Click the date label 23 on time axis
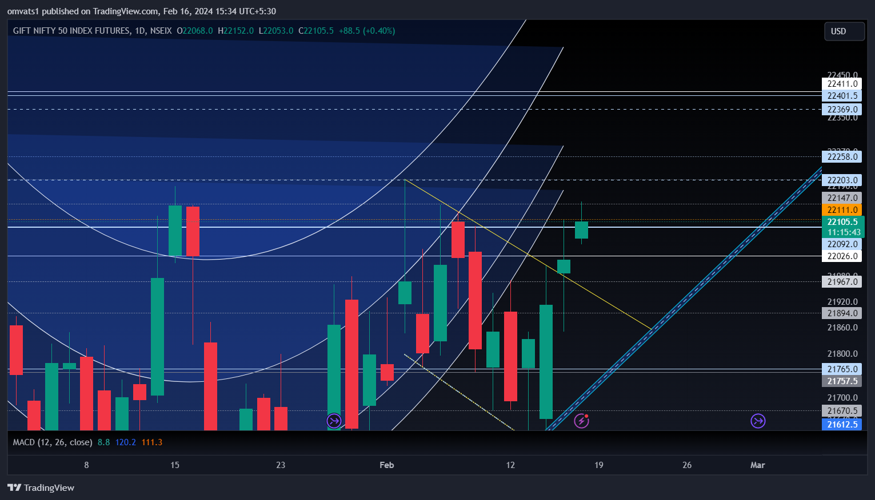 (x=281, y=465)
